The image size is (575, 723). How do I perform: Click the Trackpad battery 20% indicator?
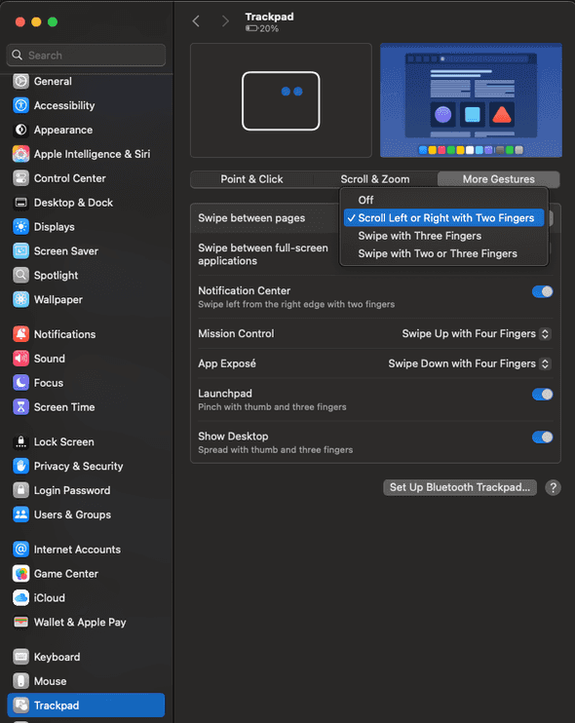(262, 28)
